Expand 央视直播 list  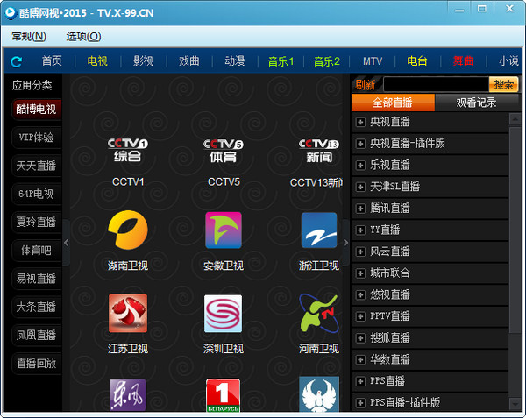pyautogui.click(x=360, y=122)
